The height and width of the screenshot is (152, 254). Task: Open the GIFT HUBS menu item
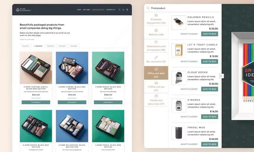click(86, 10)
